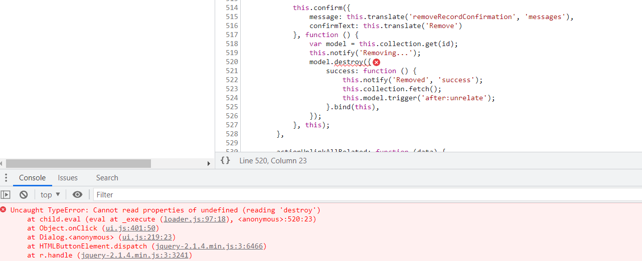Follow the ui.js:401:50 stack trace link
The image size is (642, 261).
(130, 228)
